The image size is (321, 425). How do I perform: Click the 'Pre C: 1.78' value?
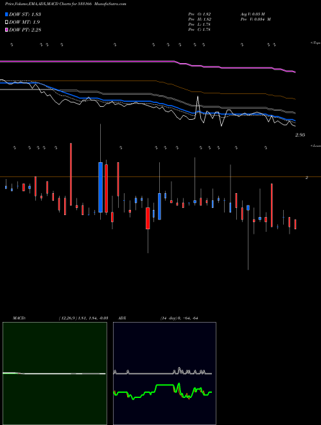point(200,30)
